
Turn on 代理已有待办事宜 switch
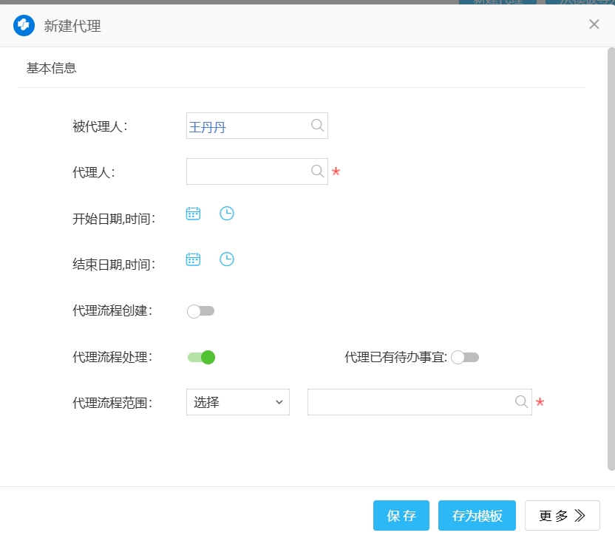[465, 358]
